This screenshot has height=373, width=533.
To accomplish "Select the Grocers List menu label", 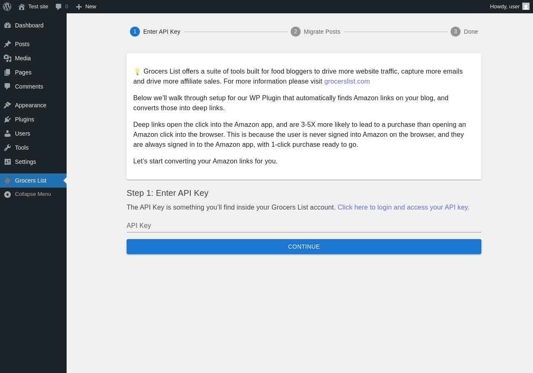I will [x=30, y=180].
